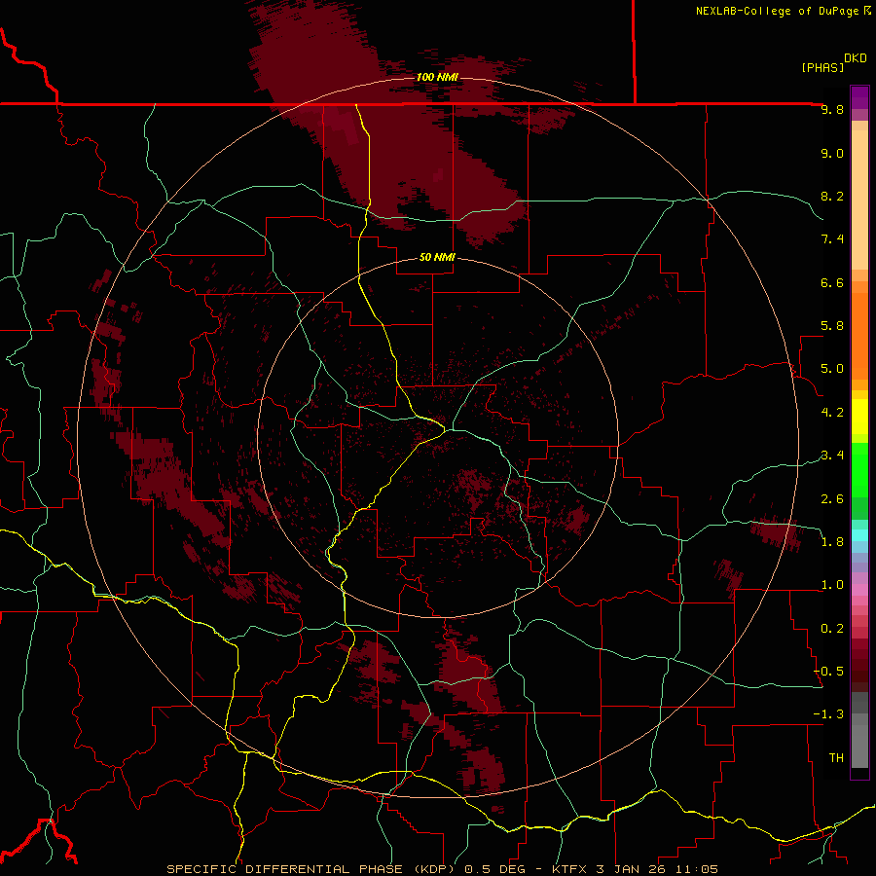Click the -1.3 legend value
Viewport: 876px width, 876px height.
pos(828,714)
